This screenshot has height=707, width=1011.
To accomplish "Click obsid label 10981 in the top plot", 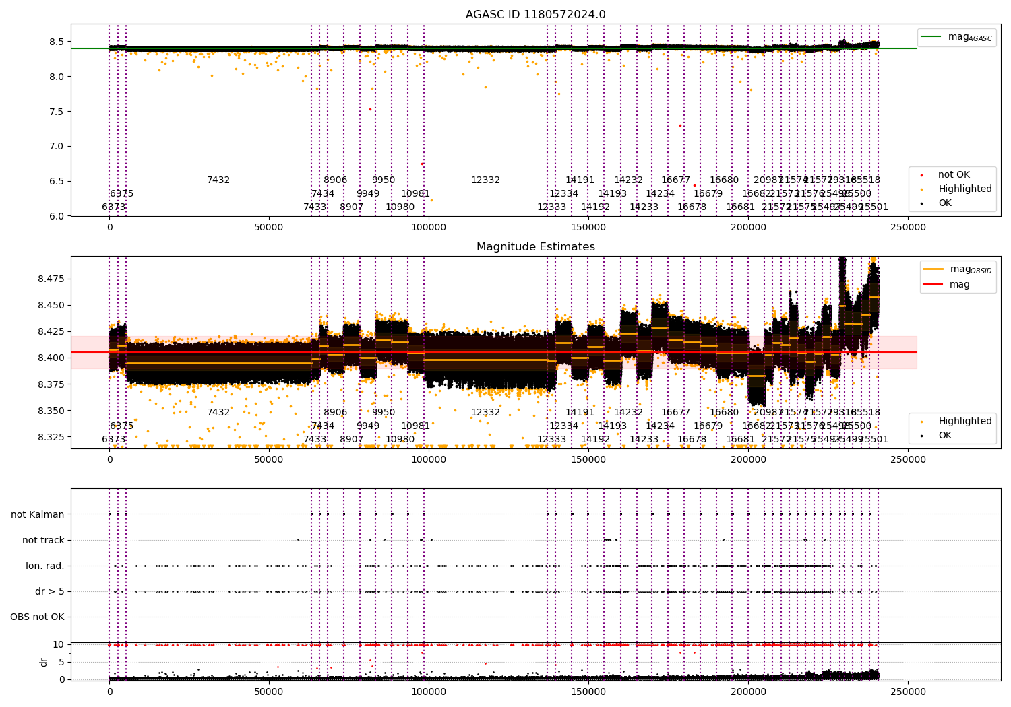I will [x=415, y=194].
